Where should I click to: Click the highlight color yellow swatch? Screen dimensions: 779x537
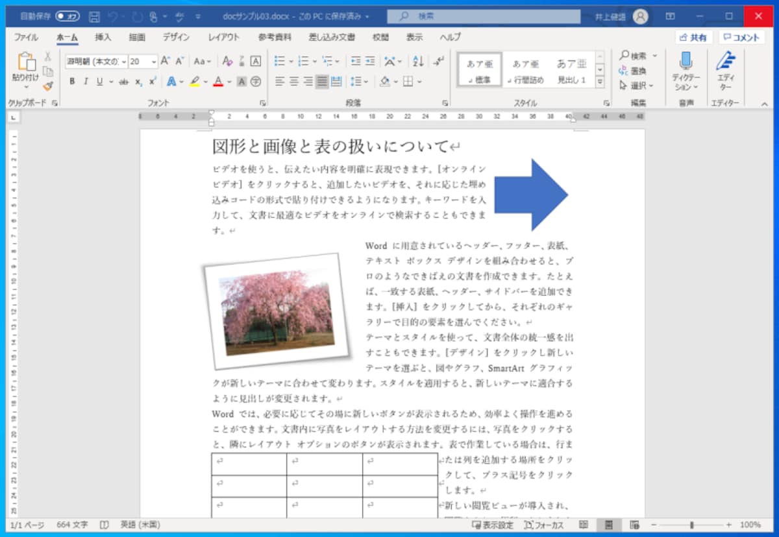point(195,82)
